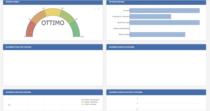Click the light green gauge segment
210x111 pixels.
pos(67,17)
